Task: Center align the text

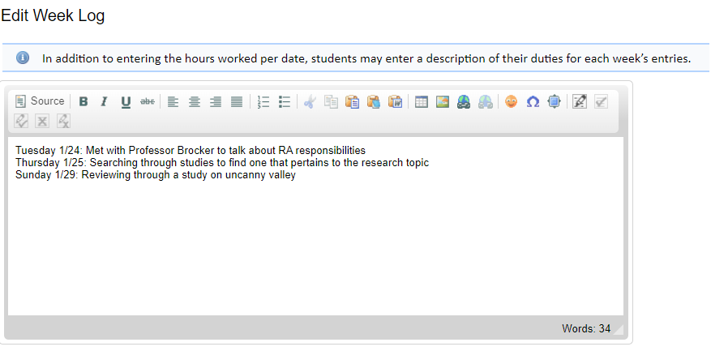Action: point(195,101)
